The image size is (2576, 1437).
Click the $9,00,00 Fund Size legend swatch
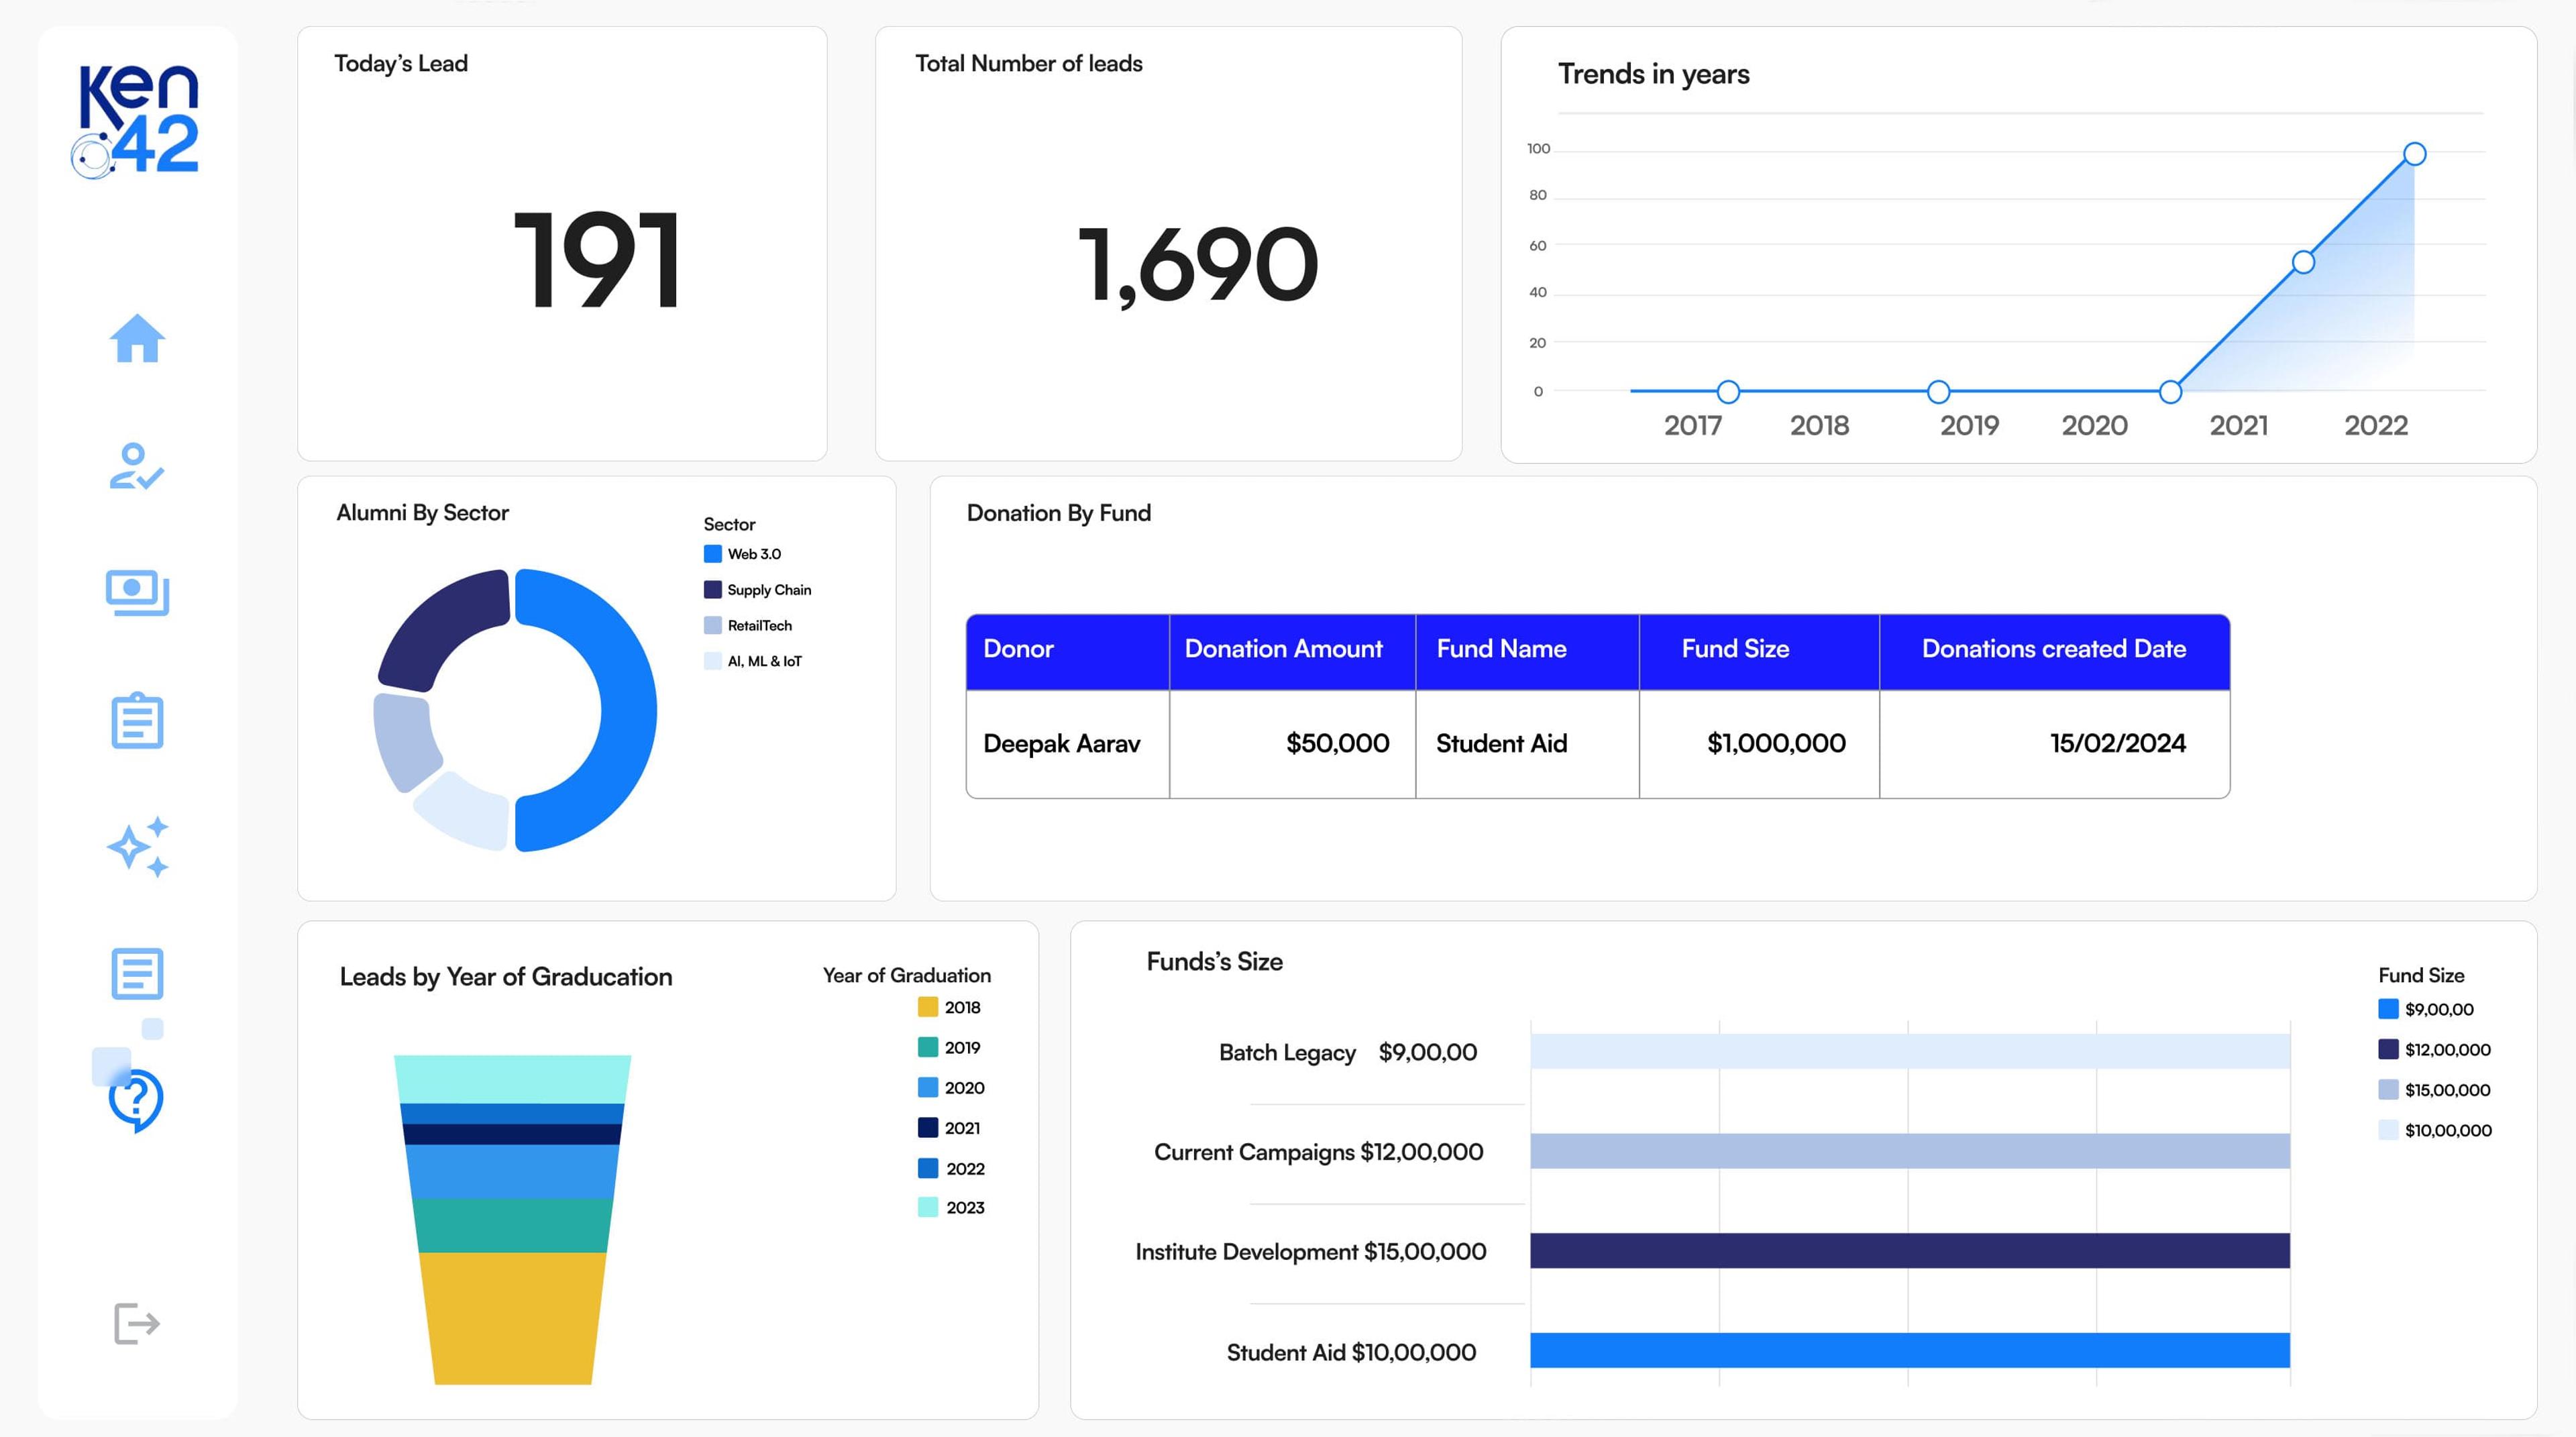pyautogui.click(x=2388, y=1009)
